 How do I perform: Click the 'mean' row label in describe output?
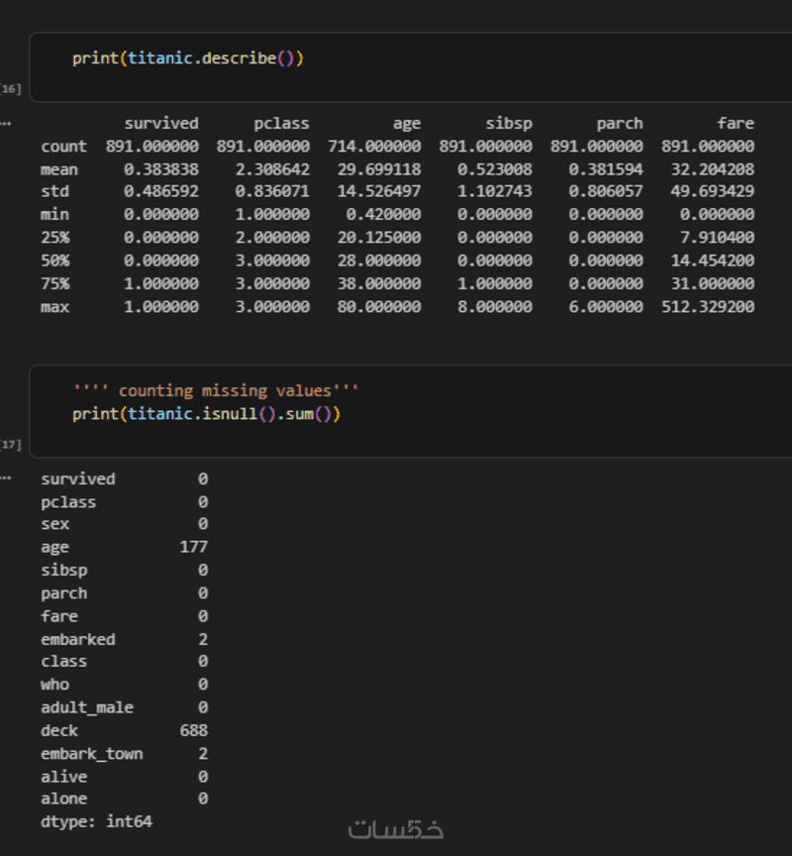click(x=58, y=169)
